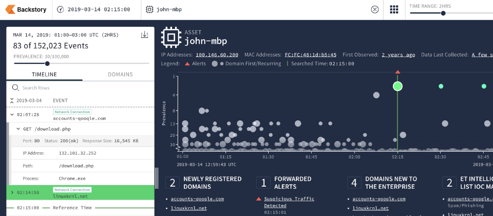Viewport: 493px width, 216px height.
Task: Toggle date sort arrows beside 2019-03-04
Action: 12,100
